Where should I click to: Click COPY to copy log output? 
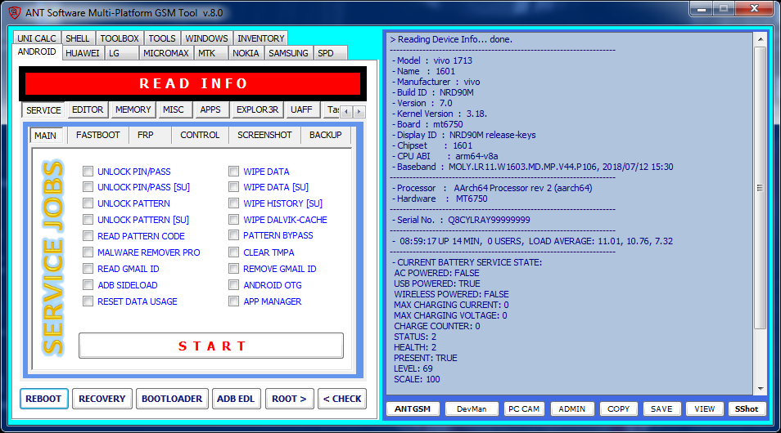click(619, 408)
